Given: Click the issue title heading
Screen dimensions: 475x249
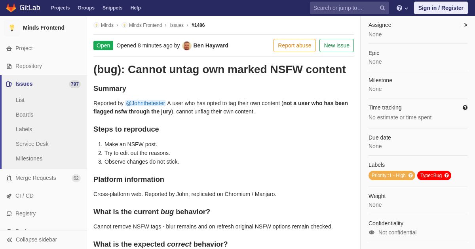Looking at the screenshot, I should point(220,69).
